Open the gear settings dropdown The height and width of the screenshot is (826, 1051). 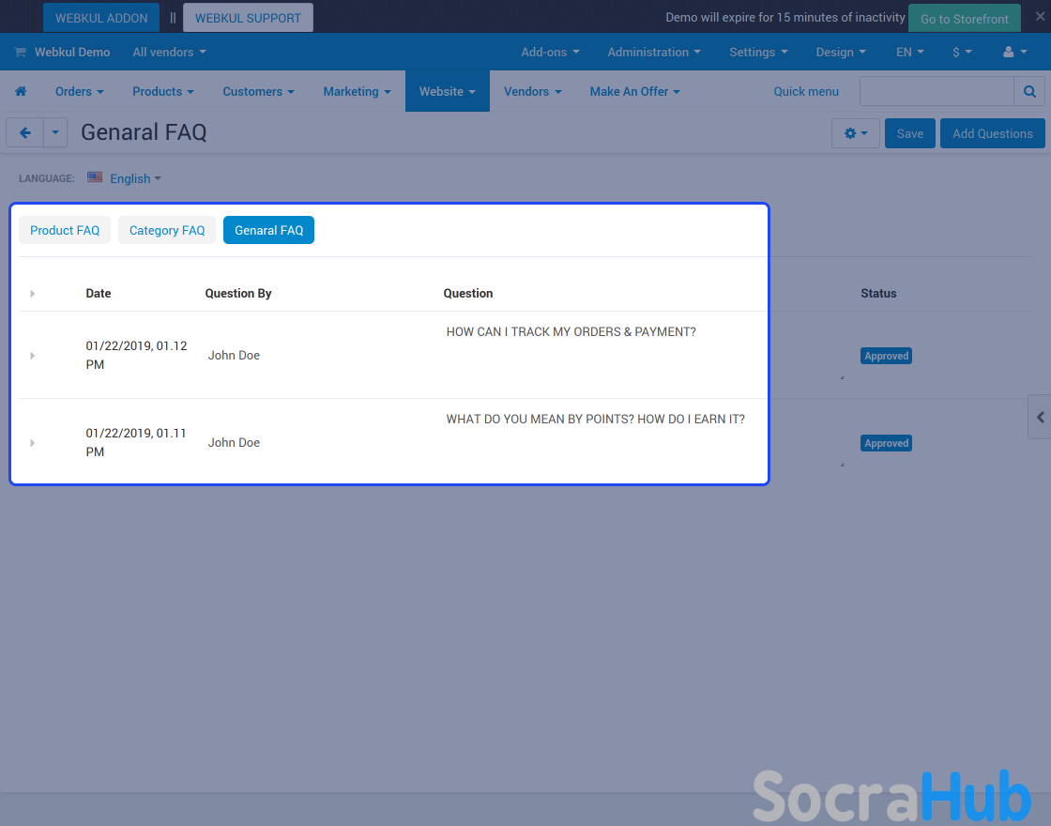point(855,133)
